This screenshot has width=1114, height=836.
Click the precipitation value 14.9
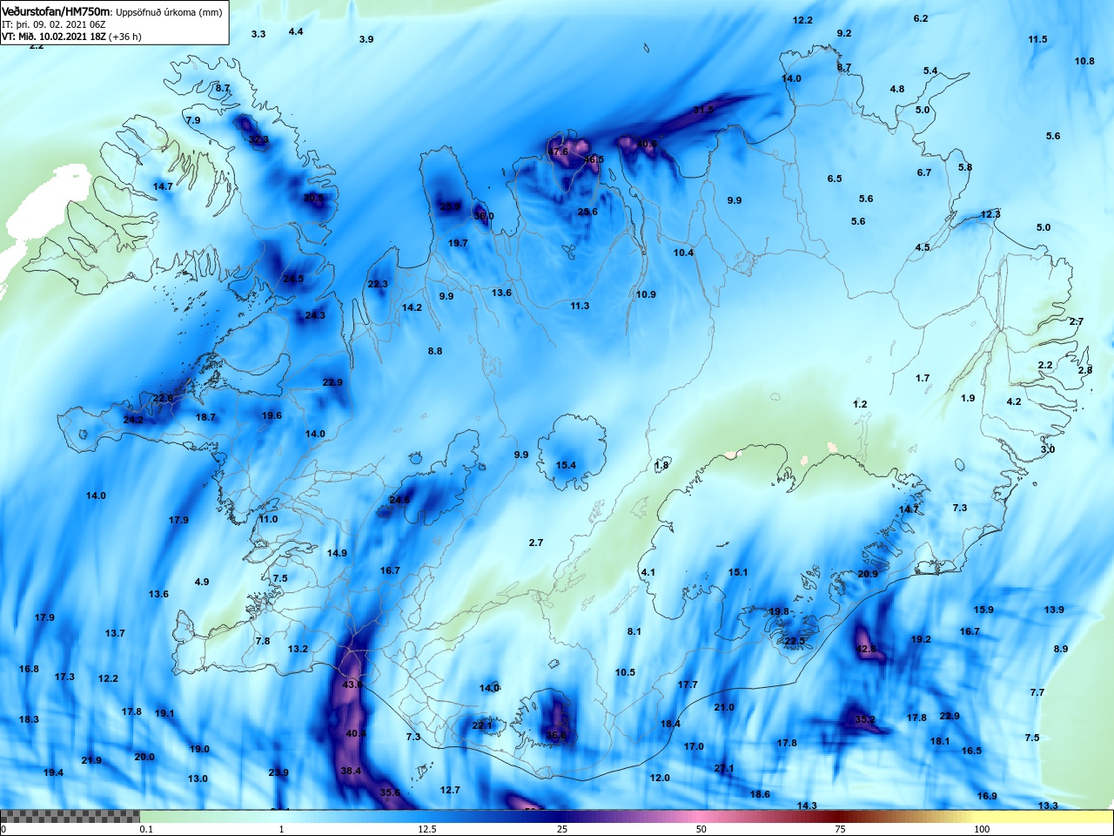pos(337,553)
